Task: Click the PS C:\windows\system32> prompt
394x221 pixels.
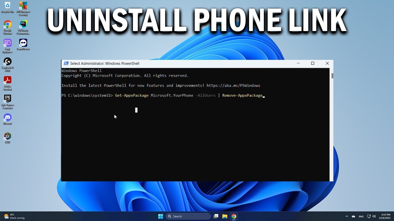Action: pyautogui.click(x=87, y=95)
